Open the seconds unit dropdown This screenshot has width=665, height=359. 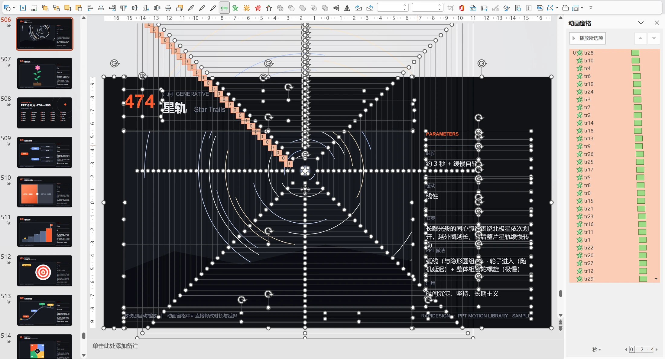click(x=597, y=349)
